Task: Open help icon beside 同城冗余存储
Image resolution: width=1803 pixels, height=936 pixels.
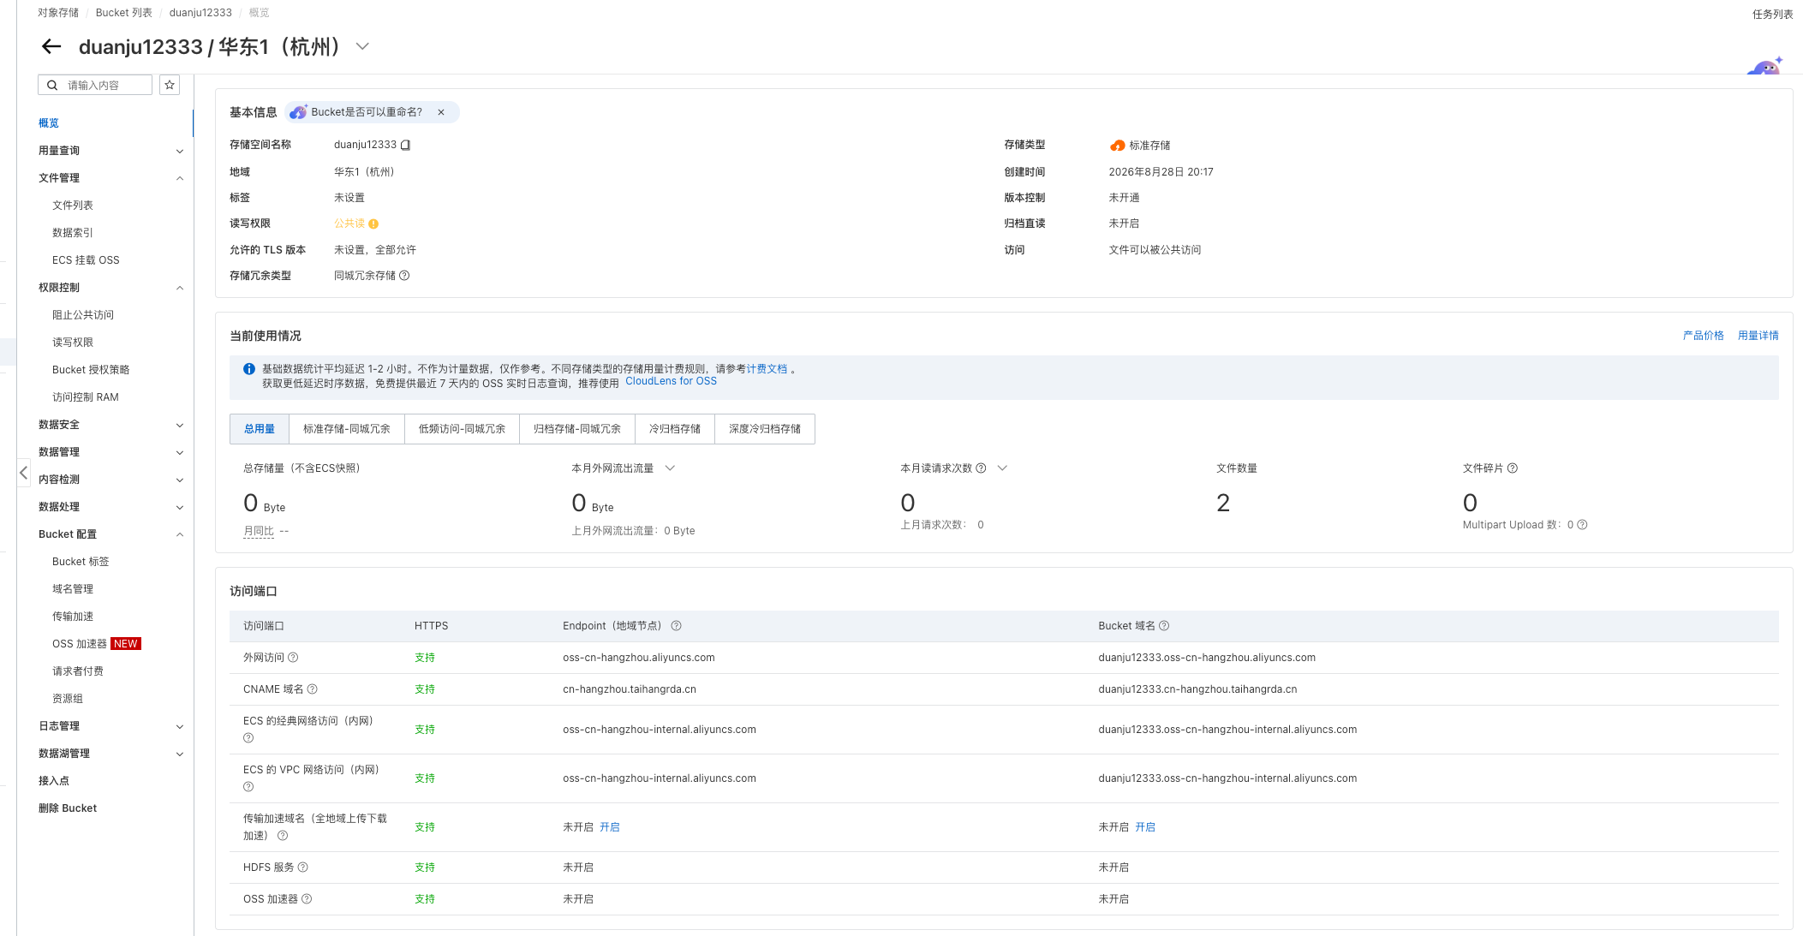Action: click(x=404, y=276)
